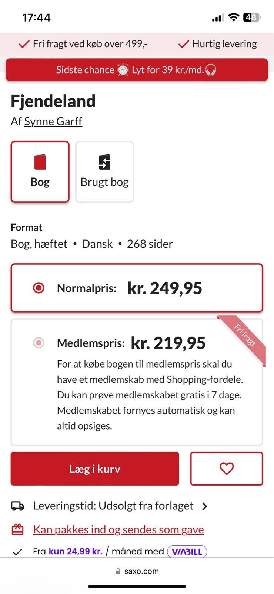Tap the Fri fragt corner ribbon
Image resolution: width=274 pixels, height=594 pixels.
245,336
